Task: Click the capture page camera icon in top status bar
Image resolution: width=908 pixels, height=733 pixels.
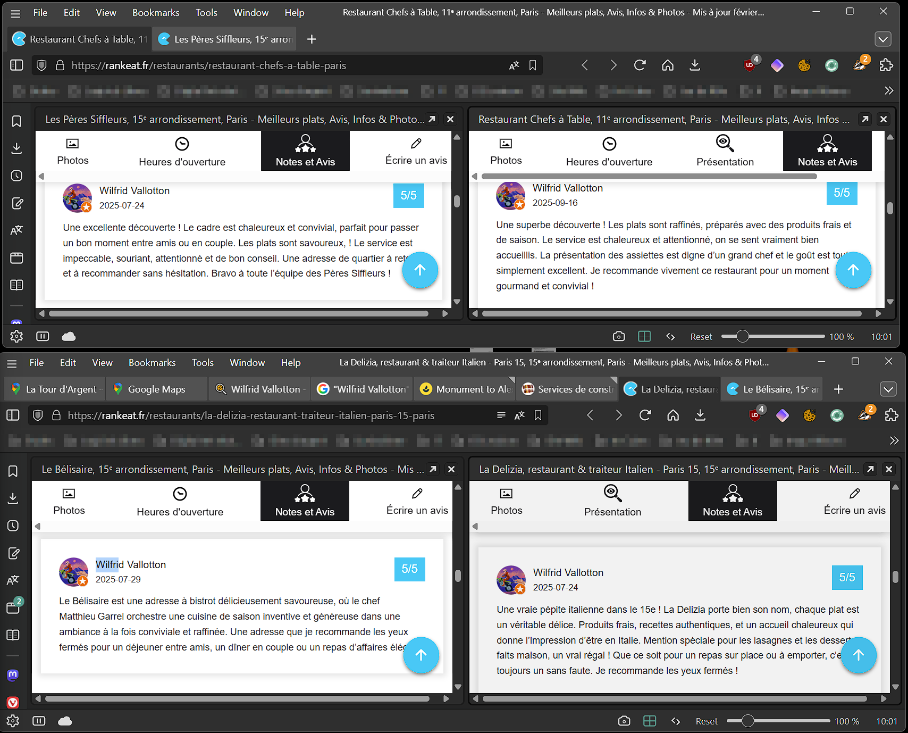Action: (618, 337)
